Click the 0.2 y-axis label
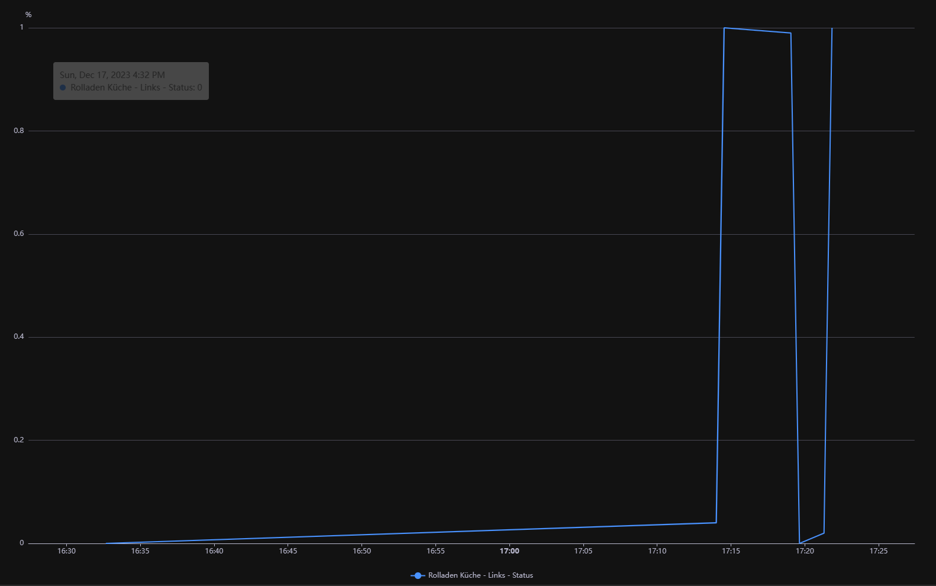Image resolution: width=936 pixels, height=586 pixels. pos(19,440)
